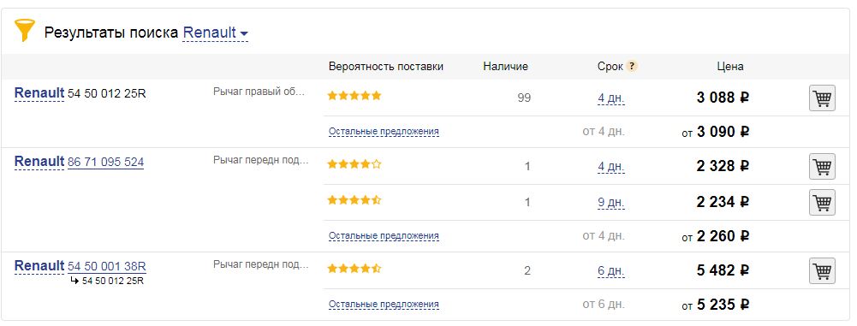Viewport: 857px width, 326px height.
Task: Open the Renault brand filter dropdown
Action: 216,33
